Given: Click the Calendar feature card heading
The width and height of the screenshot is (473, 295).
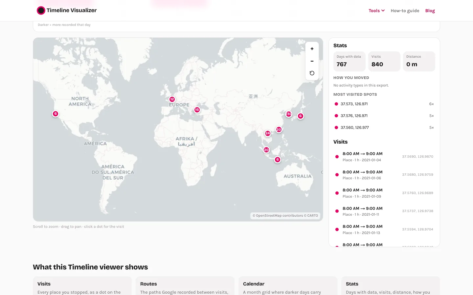Looking at the screenshot, I should [x=254, y=284].
